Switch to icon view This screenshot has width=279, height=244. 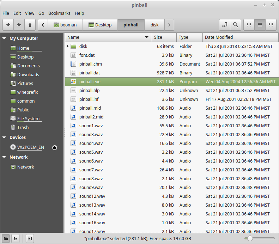[249, 25]
